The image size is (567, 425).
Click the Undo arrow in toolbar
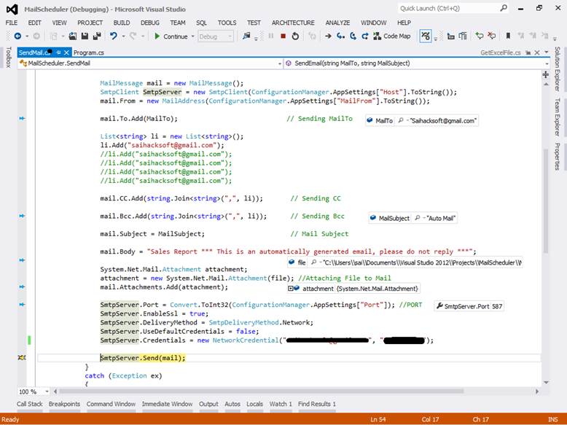[x=114, y=36]
